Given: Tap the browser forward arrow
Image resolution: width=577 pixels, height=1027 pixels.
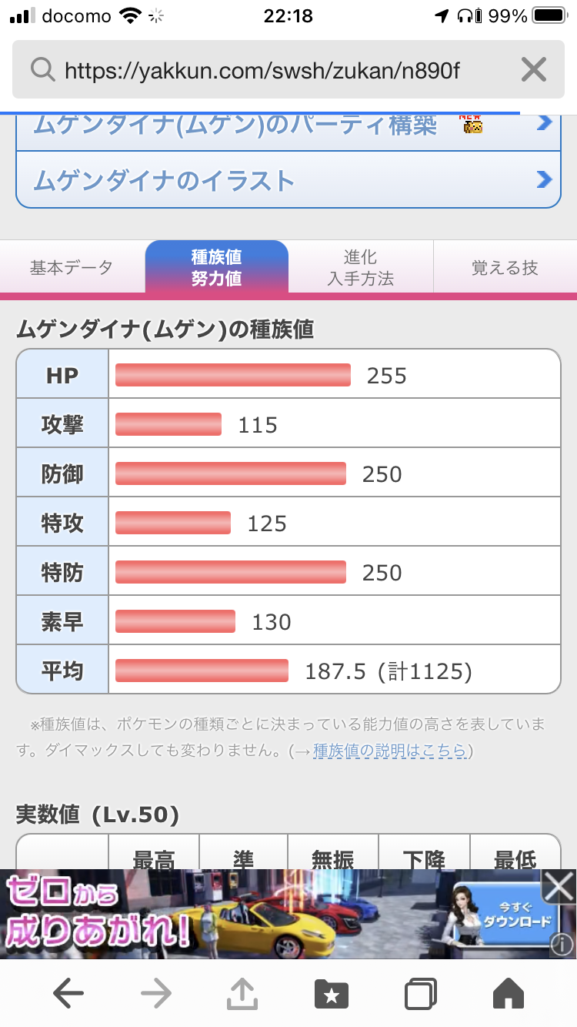Looking at the screenshot, I should tap(156, 994).
